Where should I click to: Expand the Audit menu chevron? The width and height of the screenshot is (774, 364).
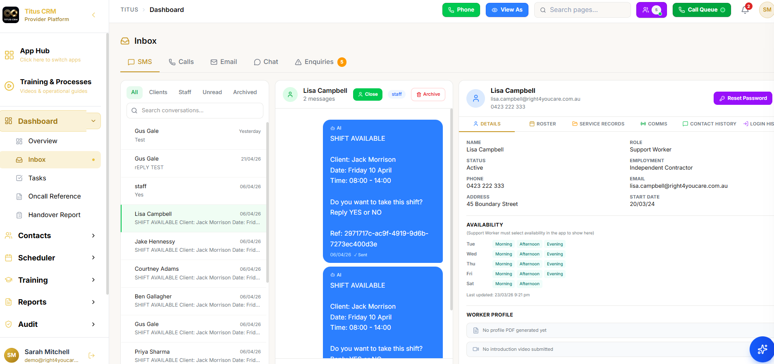click(93, 324)
